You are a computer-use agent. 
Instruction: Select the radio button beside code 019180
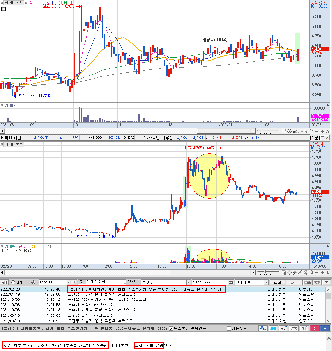coord(33,282)
